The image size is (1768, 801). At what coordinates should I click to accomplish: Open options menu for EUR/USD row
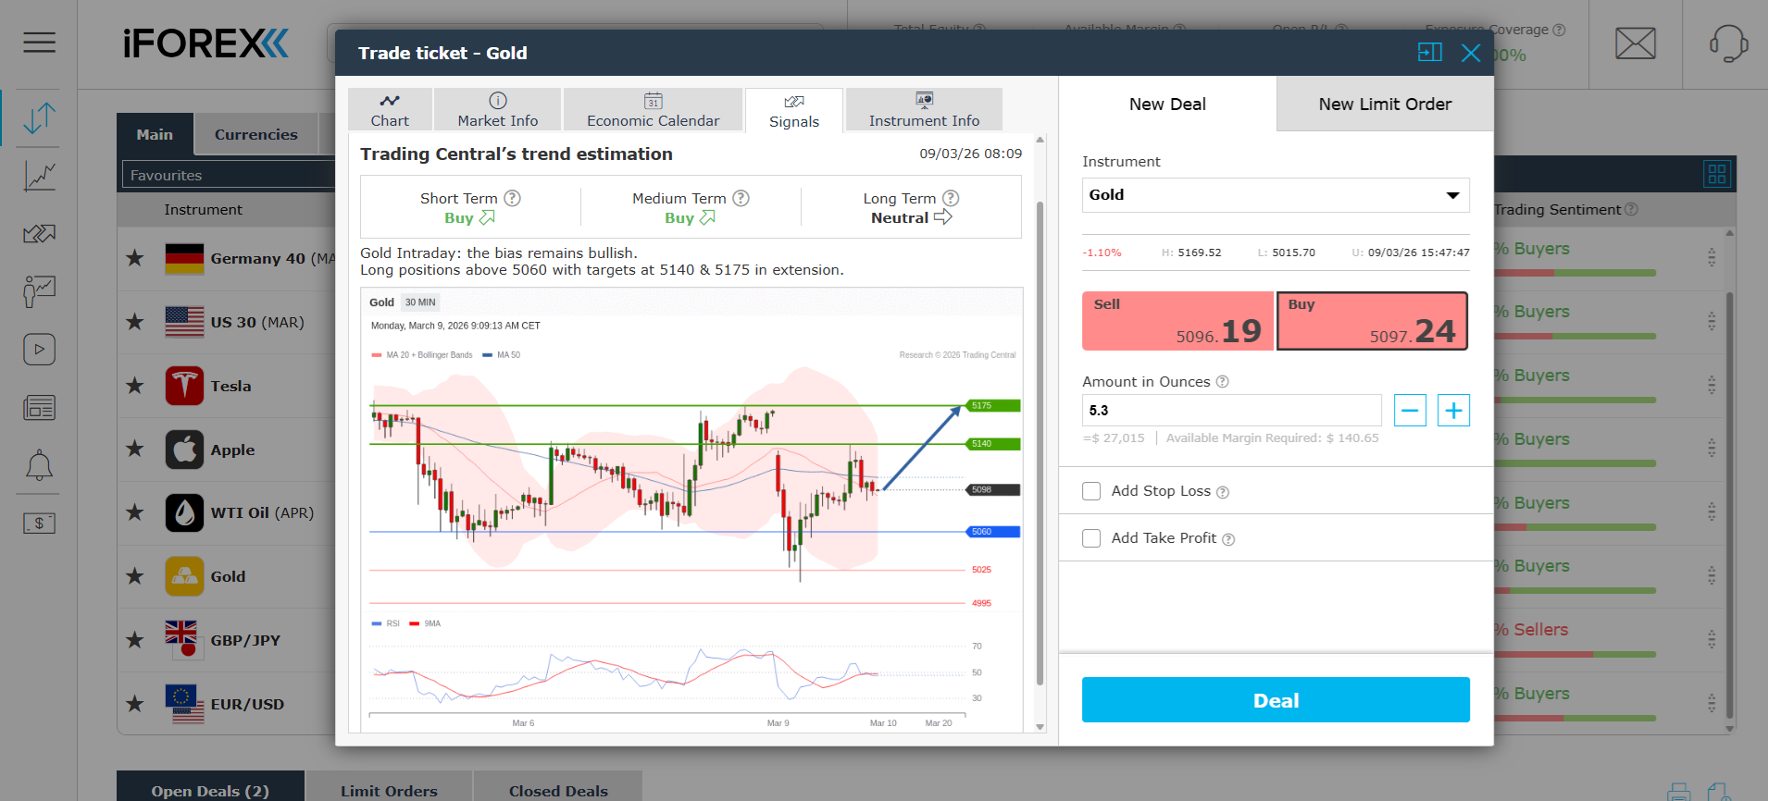click(x=1712, y=703)
